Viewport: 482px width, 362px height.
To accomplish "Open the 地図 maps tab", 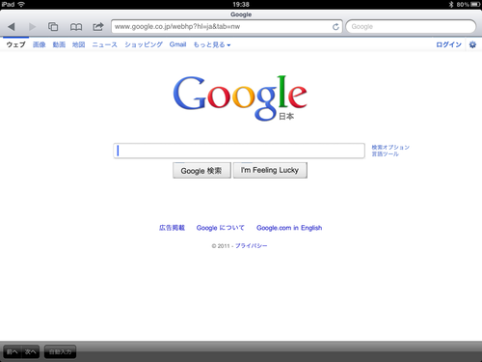I will point(79,44).
